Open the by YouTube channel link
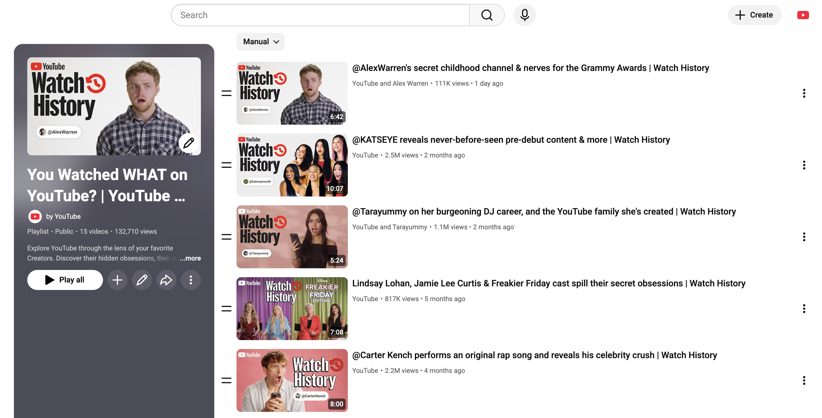 pos(63,216)
